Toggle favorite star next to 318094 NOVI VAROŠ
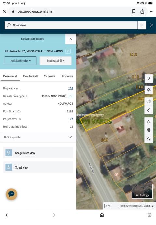This screenshot has height=225, width=156. pyautogui.click(x=70, y=96)
